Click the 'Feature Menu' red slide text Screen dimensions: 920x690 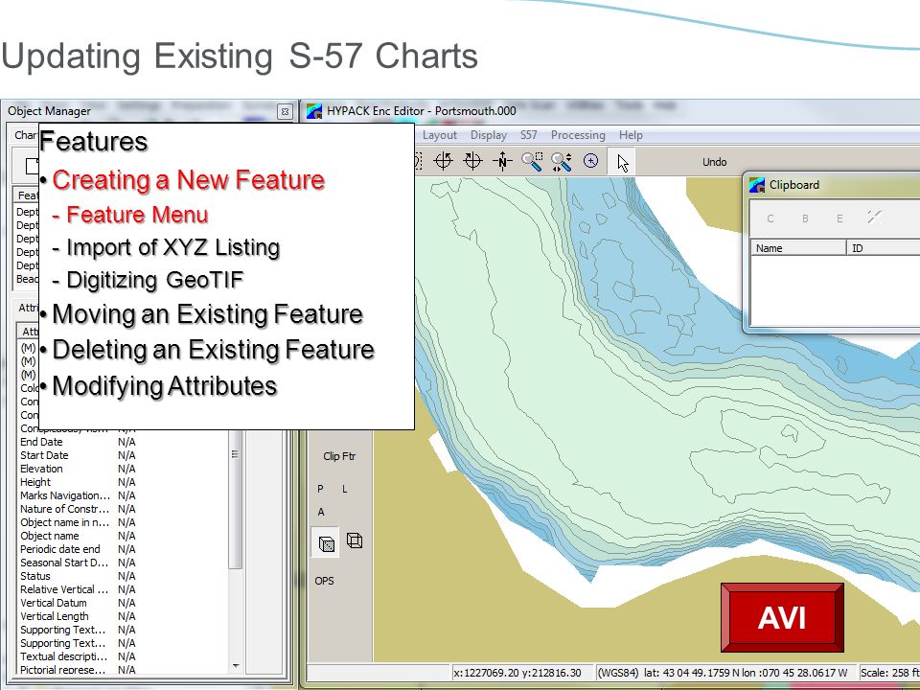[137, 215]
